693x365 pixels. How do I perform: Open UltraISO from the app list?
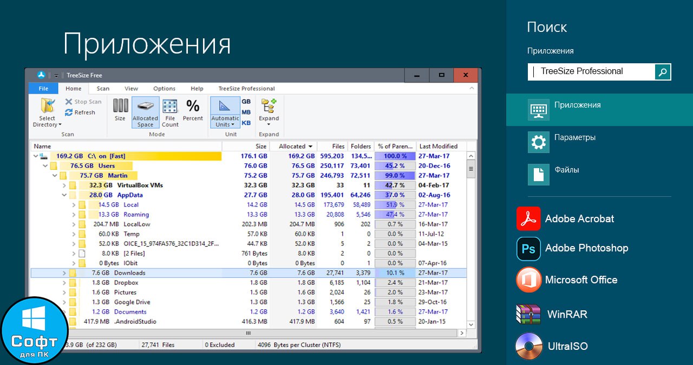click(x=552, y=346)
